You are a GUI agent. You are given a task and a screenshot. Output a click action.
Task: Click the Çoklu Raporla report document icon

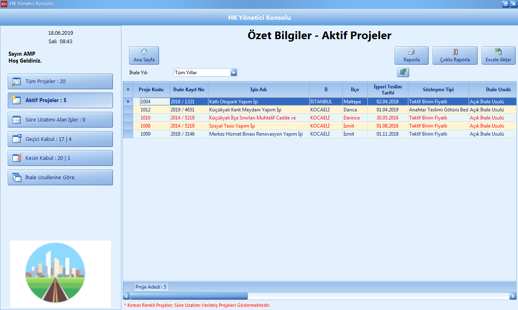pyautogui.click(x=455, y=52)
